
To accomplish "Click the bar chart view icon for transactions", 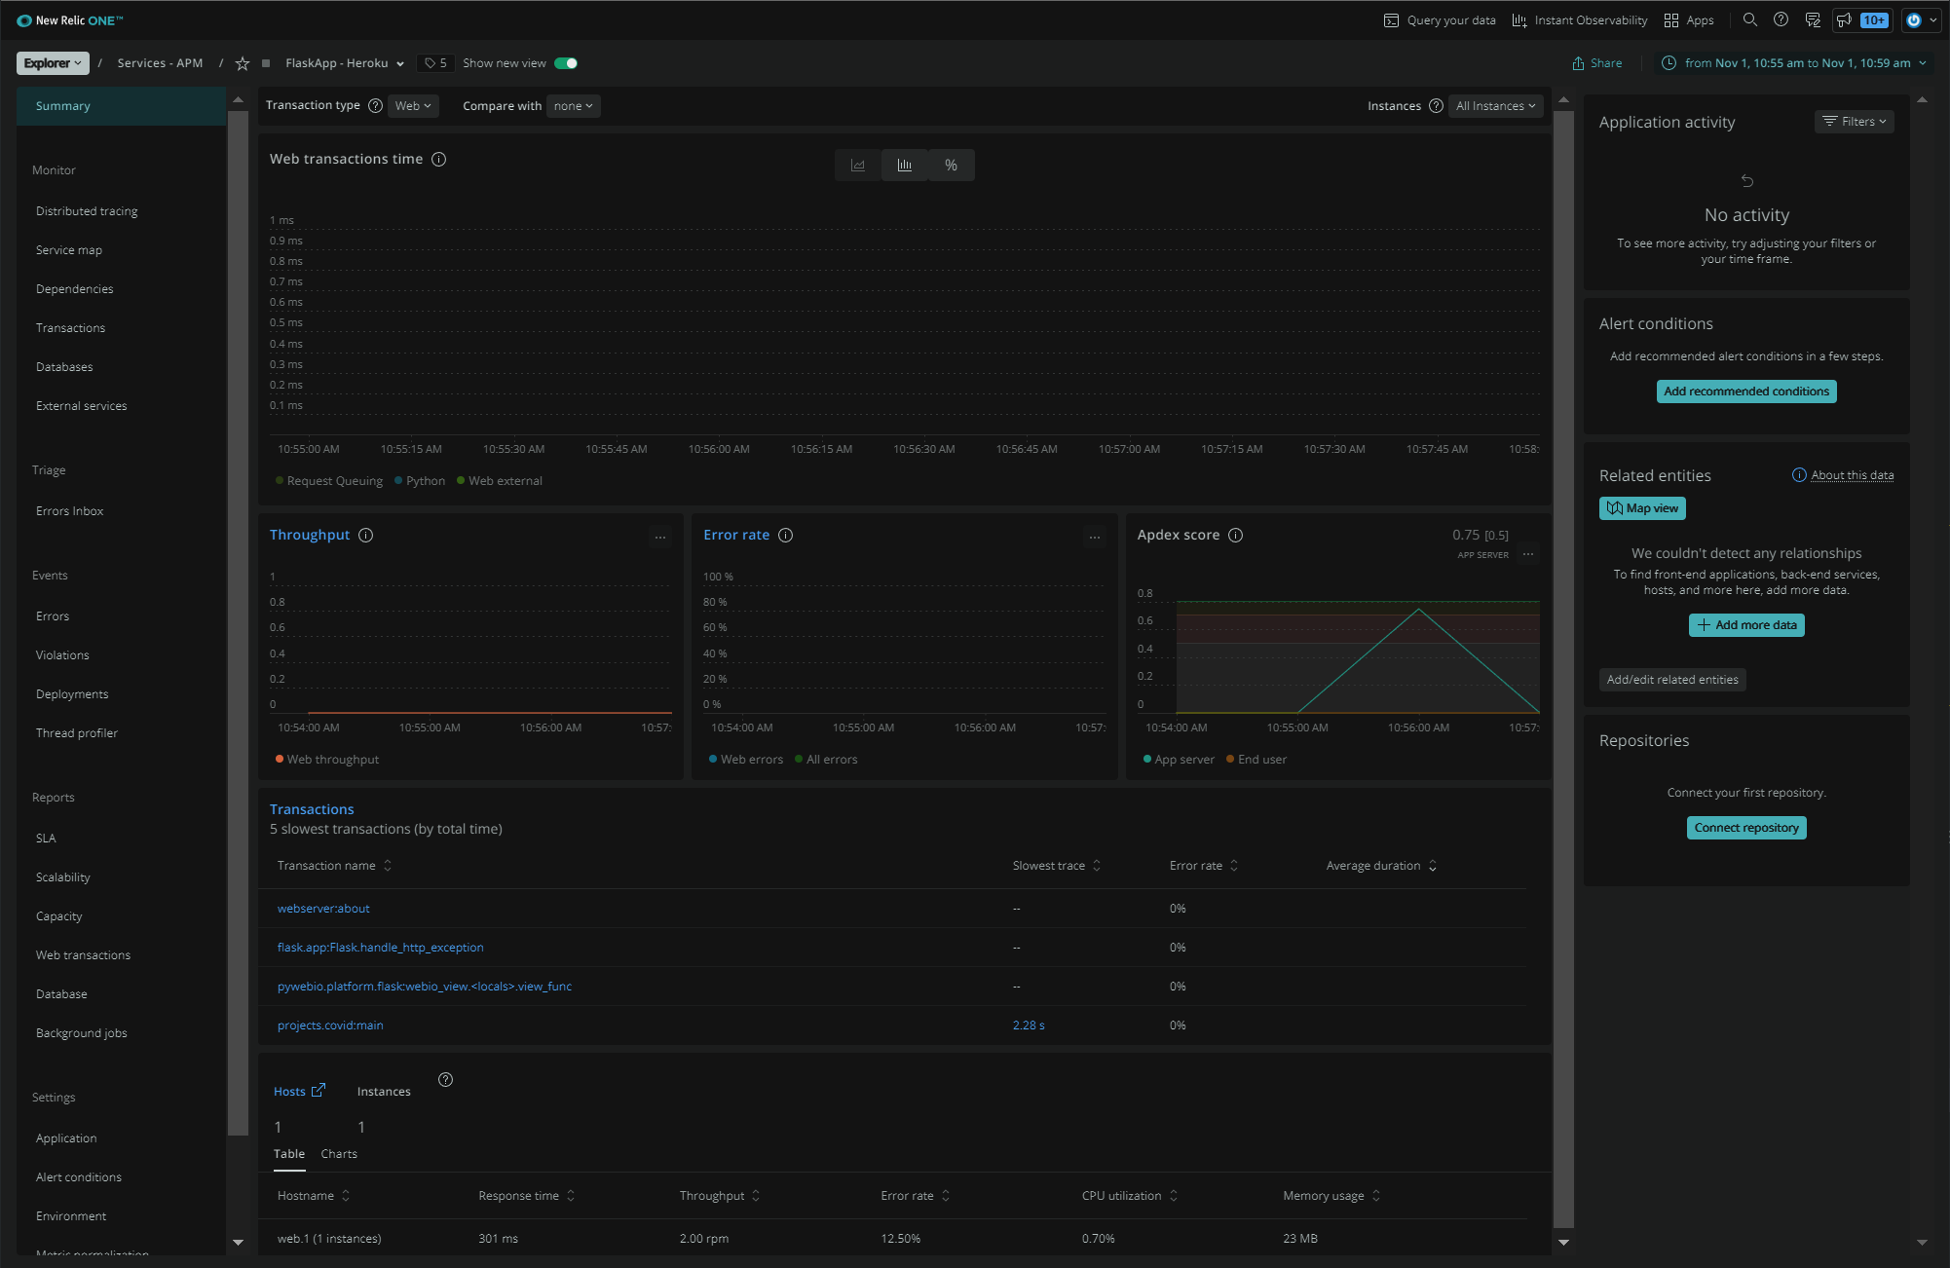I will pyautogui.click(x=904, y=165).
